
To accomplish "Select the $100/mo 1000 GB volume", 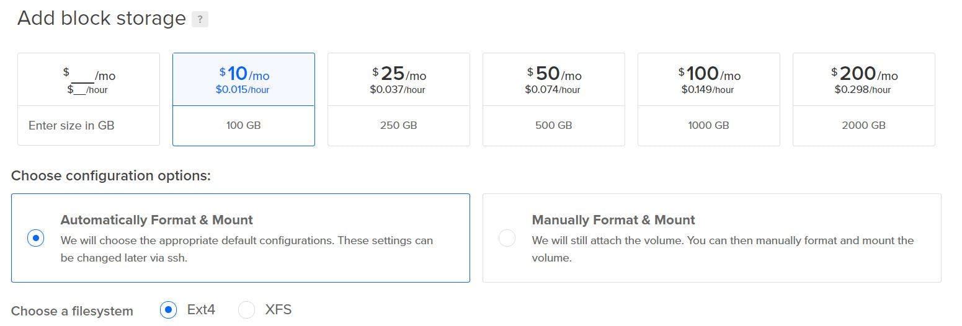I will coord(709,99).
